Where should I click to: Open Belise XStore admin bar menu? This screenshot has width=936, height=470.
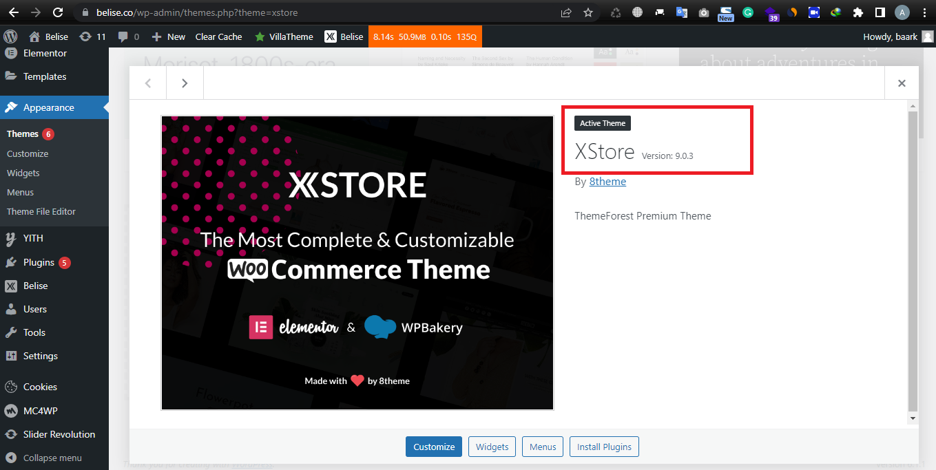pyautogui.click(x=344, y=36)
